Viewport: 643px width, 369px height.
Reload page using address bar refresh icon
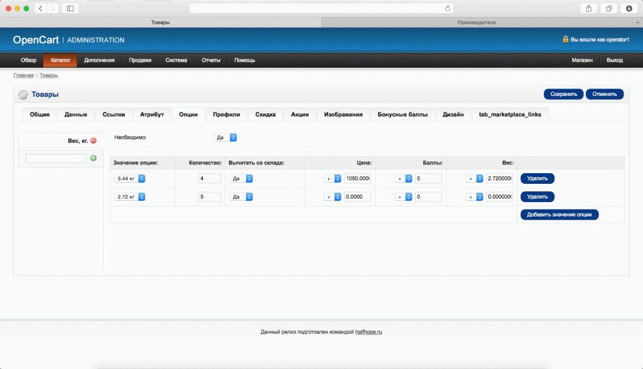447,8
